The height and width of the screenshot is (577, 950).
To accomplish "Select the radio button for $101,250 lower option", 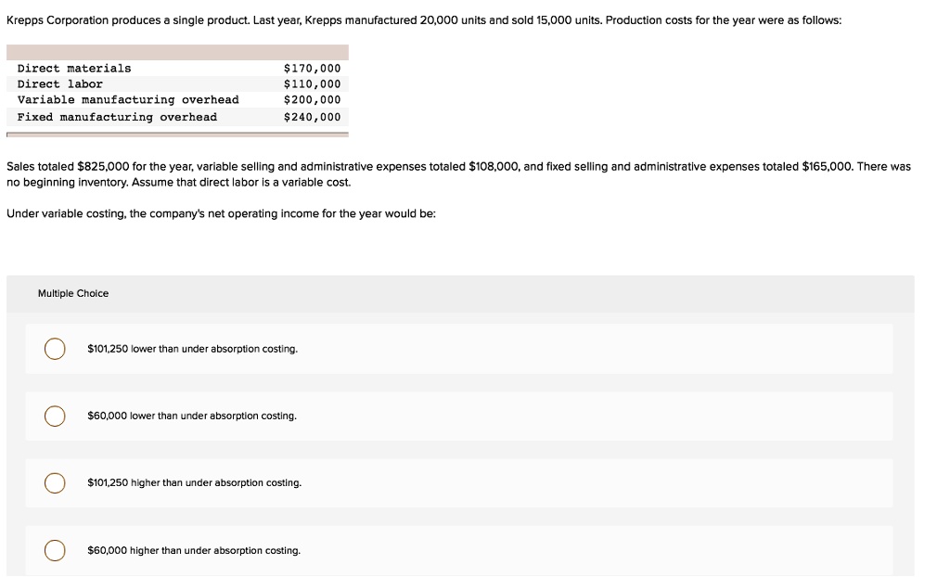I will click(56, 349).
